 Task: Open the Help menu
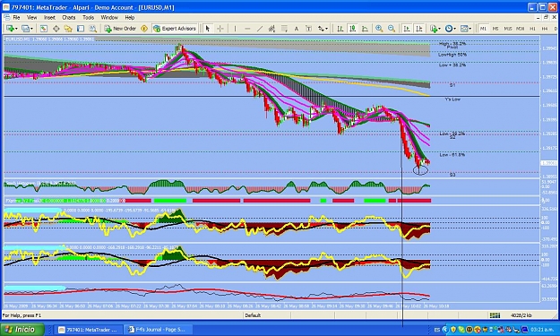130,17
